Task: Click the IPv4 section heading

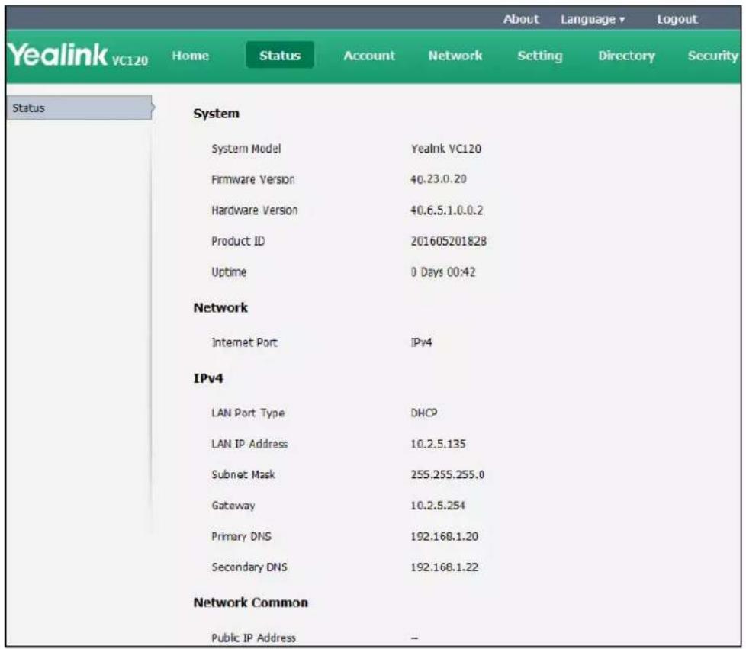Action: tap(208, 378)
